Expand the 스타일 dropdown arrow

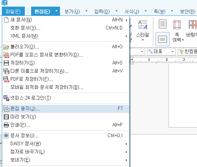coord(143,40)
